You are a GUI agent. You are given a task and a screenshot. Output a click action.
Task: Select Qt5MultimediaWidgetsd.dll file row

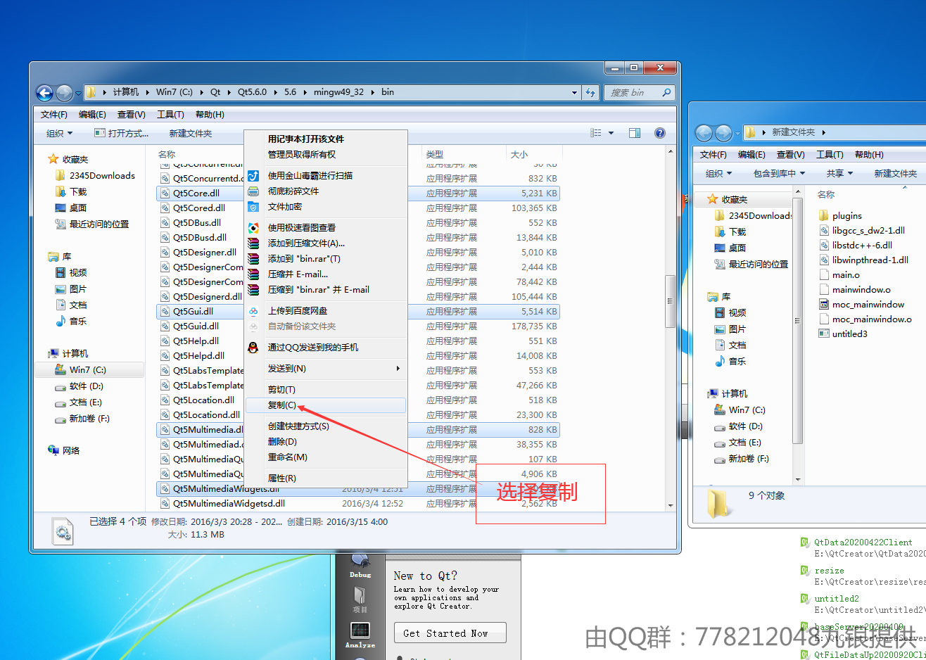click(357, 503)
